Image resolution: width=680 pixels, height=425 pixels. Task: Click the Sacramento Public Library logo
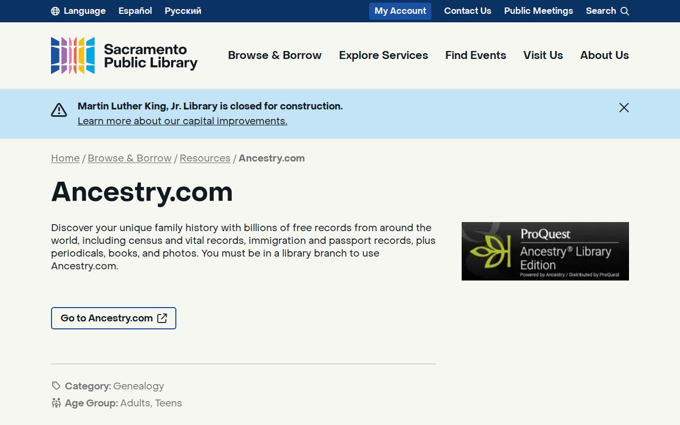(x=124, y=55)
